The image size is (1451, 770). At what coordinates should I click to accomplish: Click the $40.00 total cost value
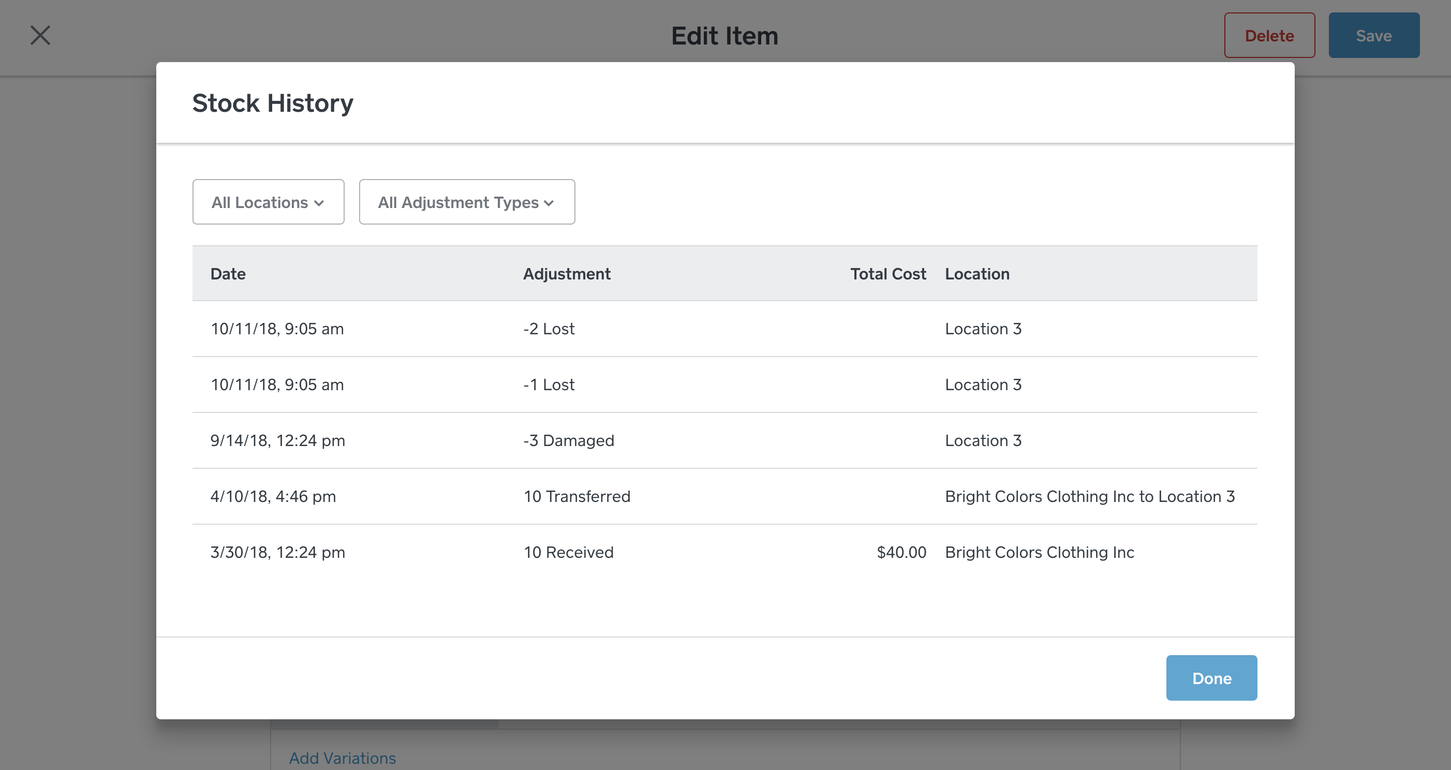coord(901,552)
